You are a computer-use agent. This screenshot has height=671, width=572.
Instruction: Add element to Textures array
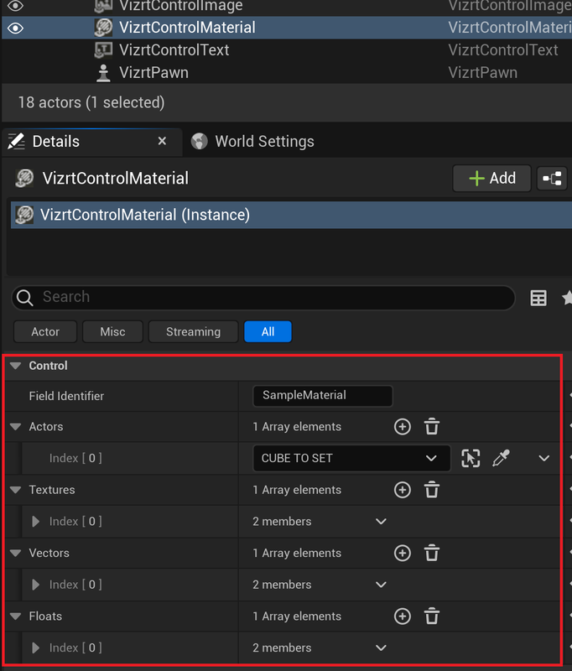coord(403,490)
